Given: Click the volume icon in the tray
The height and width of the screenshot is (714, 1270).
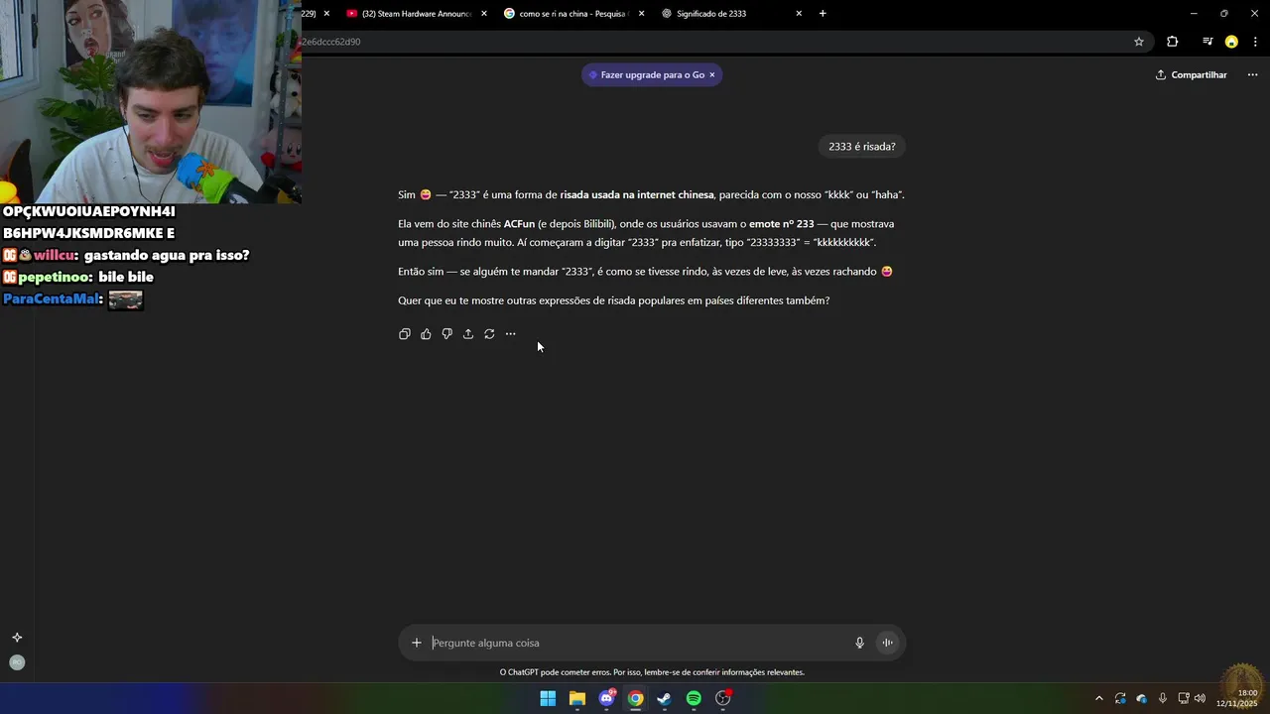Looking at the screenshot, I should pos(1200,698).
